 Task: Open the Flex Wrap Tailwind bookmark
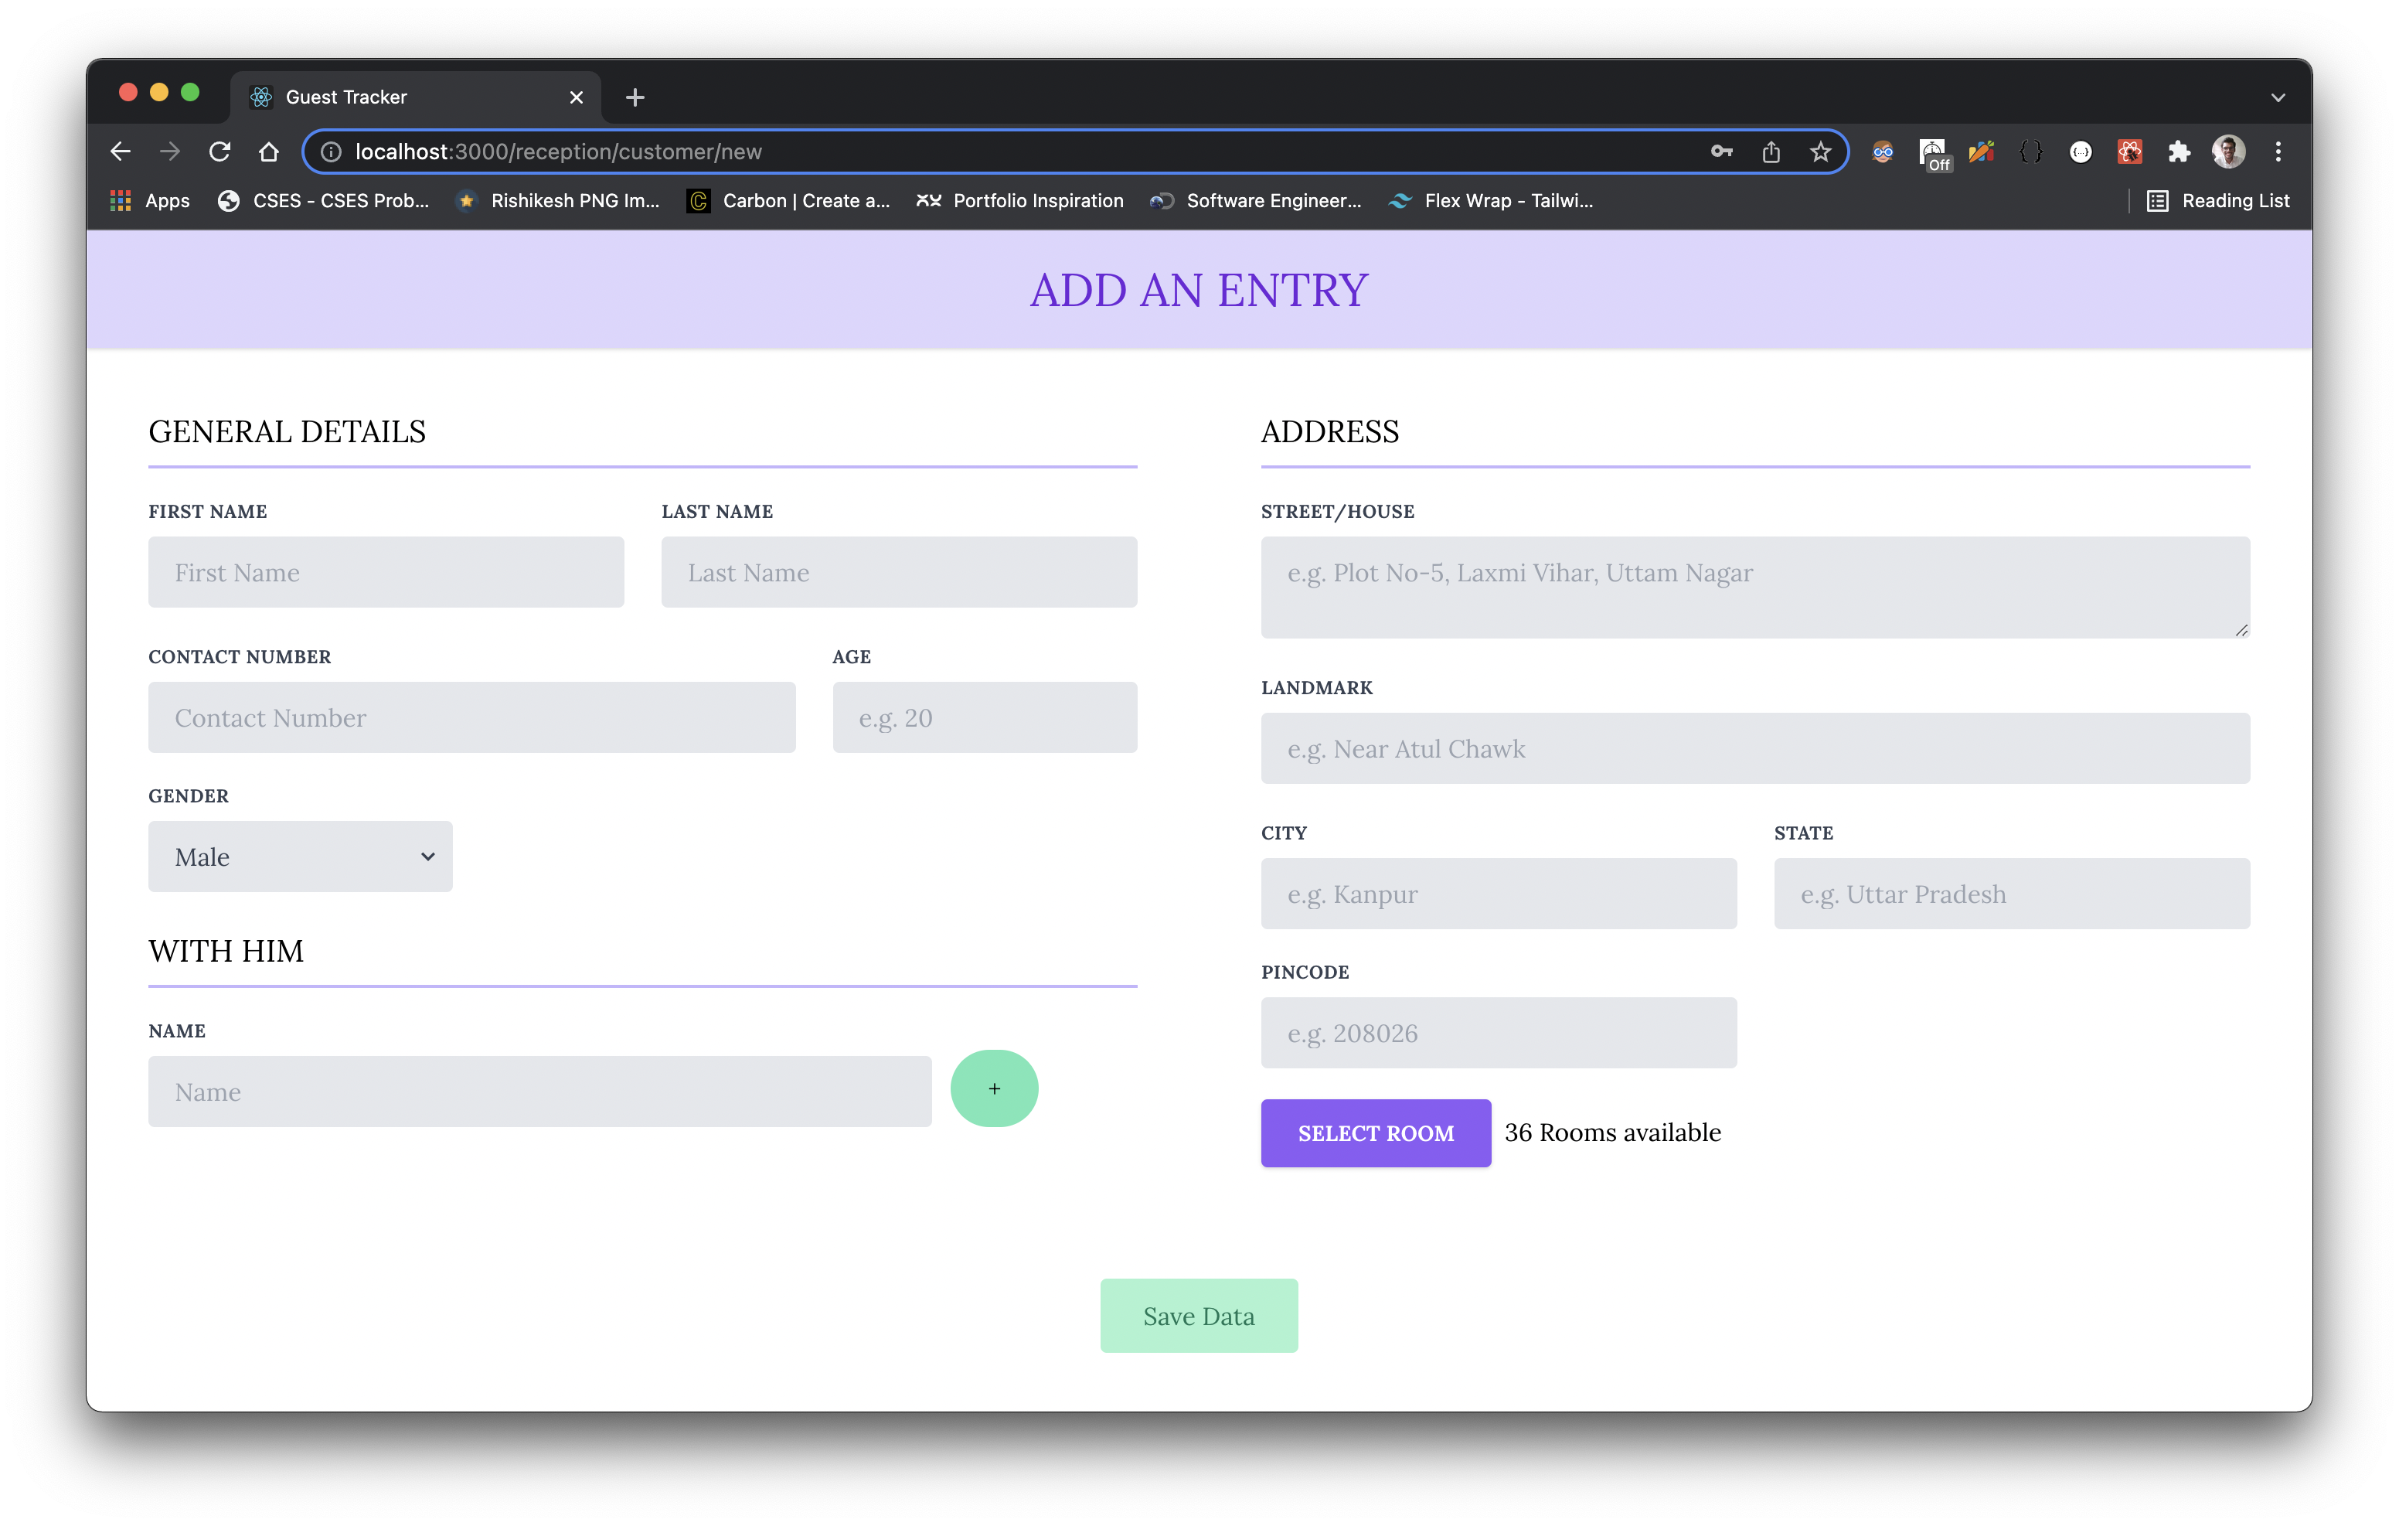tap(1492, 200)
